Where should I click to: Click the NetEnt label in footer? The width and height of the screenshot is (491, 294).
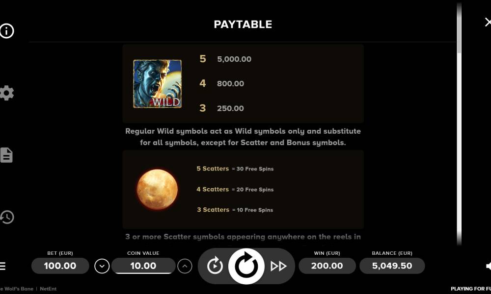[48, 289]
